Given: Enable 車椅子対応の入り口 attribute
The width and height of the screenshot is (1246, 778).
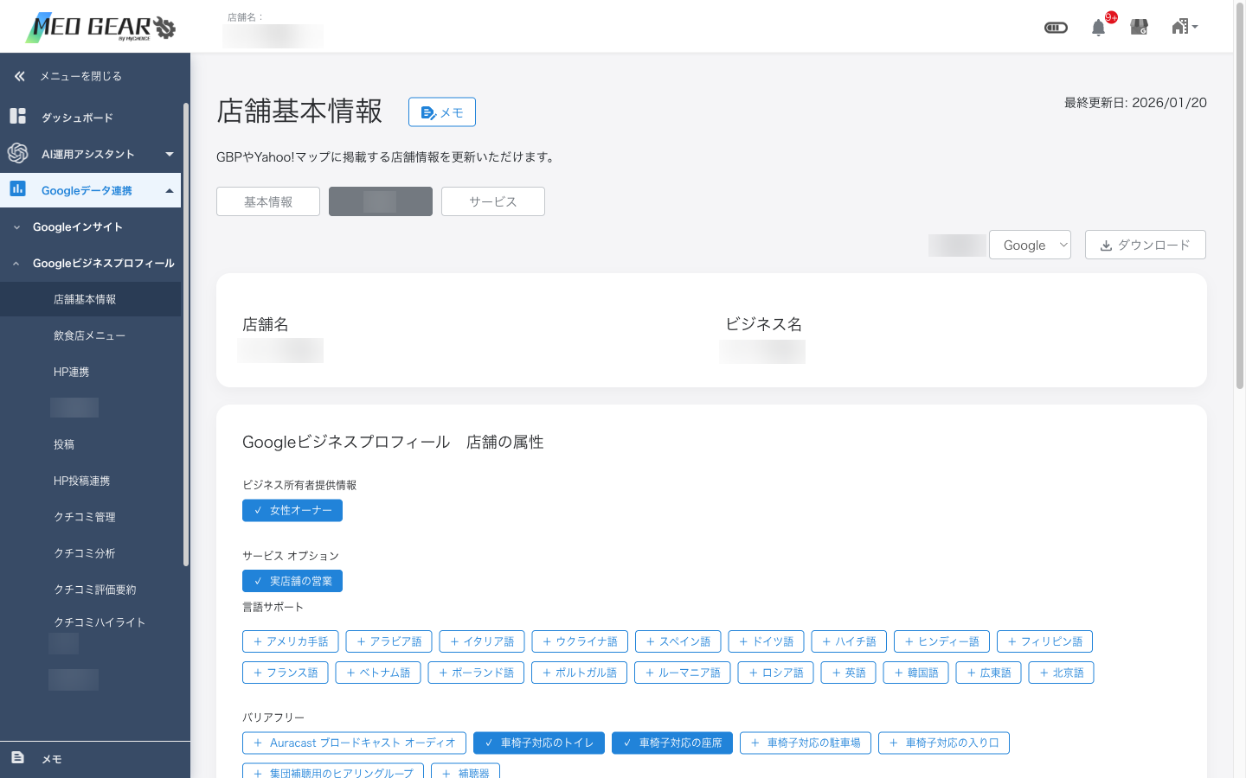Looking at the screenshot, I should [x=944, y=743].
